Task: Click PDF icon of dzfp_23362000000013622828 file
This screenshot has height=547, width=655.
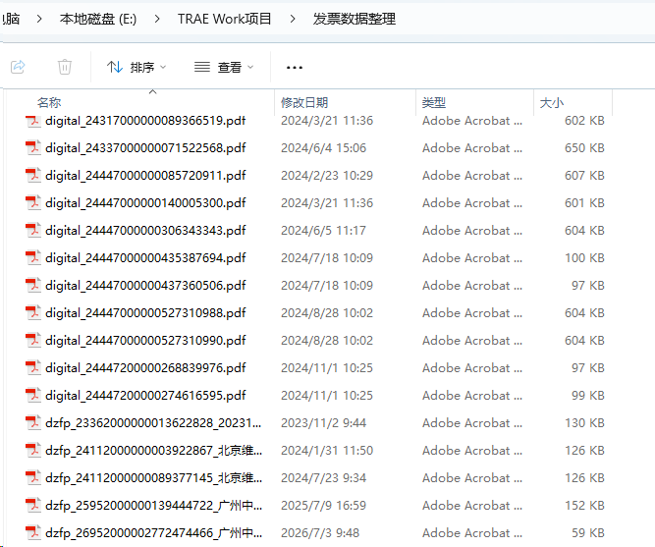Action: point(33,423)
